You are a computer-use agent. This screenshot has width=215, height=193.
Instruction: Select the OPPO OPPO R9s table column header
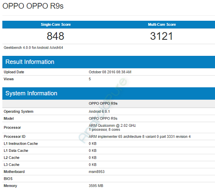click(x=103, y=103)
